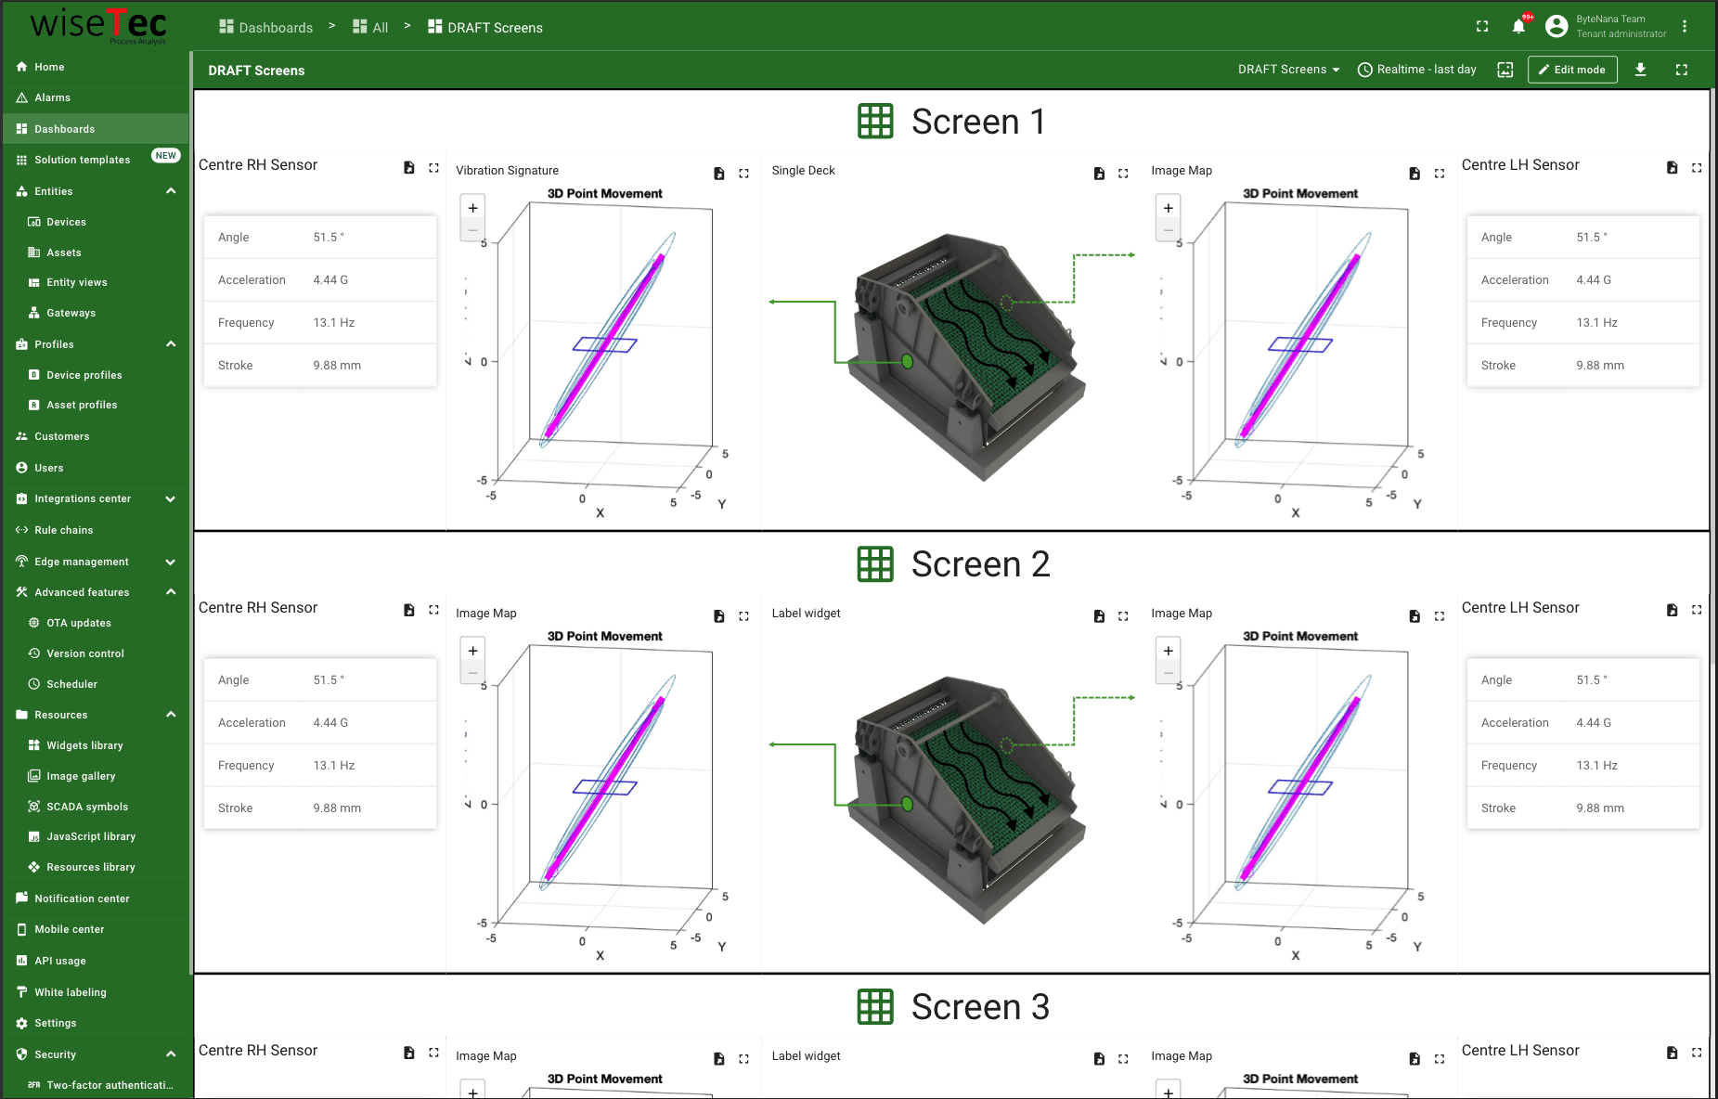Open SCADA symbols page
This screenshot has height=1099, width=1718.
(96, 807)
